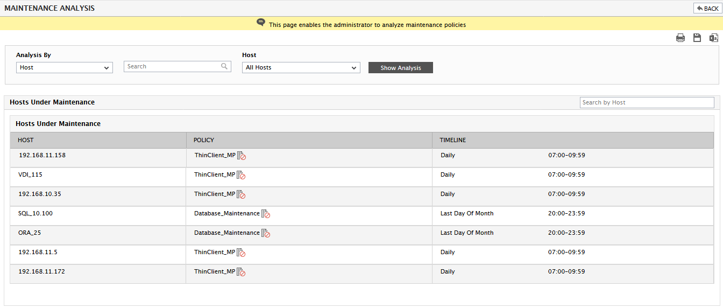
Task: Click the ThinClient_MP icon for 192.168.11.172
Action: [241, 272]
